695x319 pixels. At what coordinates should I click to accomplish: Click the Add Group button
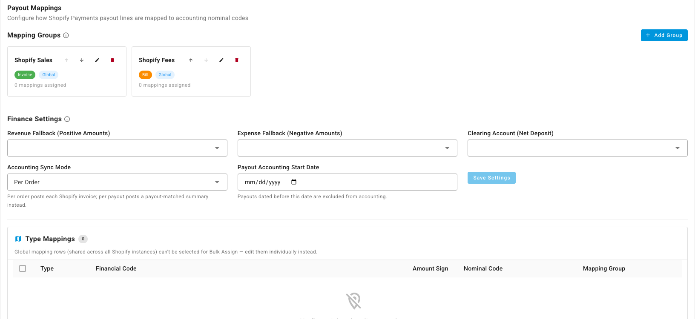pos(664,35)
